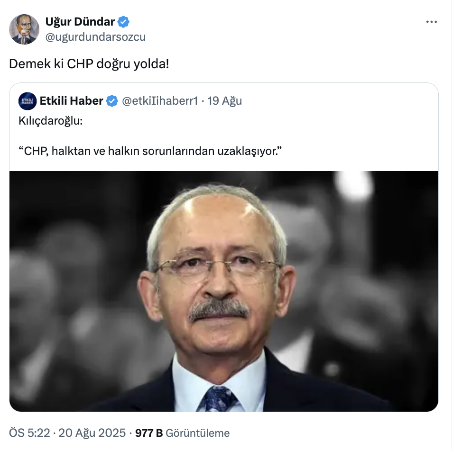Open the quoted post's 19 Ağu date

(224, 101)
